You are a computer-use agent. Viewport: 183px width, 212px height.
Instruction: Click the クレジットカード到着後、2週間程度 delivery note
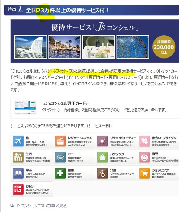pos(104,110)
